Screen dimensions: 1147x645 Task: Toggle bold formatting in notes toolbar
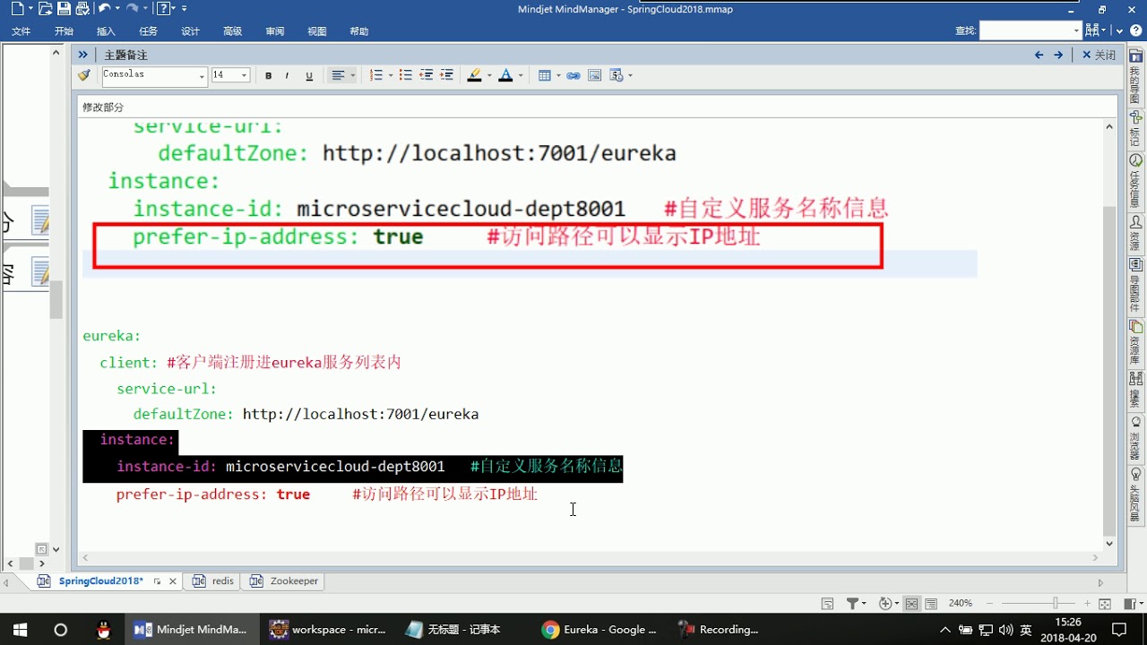pyautogui.click(x=268, y=76)
